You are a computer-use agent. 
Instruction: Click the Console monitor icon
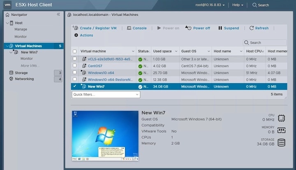click(129, 28)
